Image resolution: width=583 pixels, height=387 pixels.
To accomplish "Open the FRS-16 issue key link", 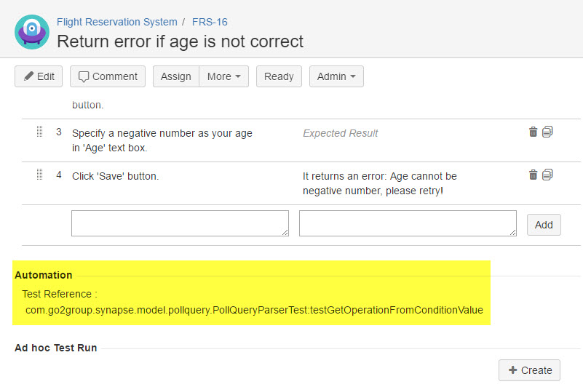I will (x=210, y=22).
